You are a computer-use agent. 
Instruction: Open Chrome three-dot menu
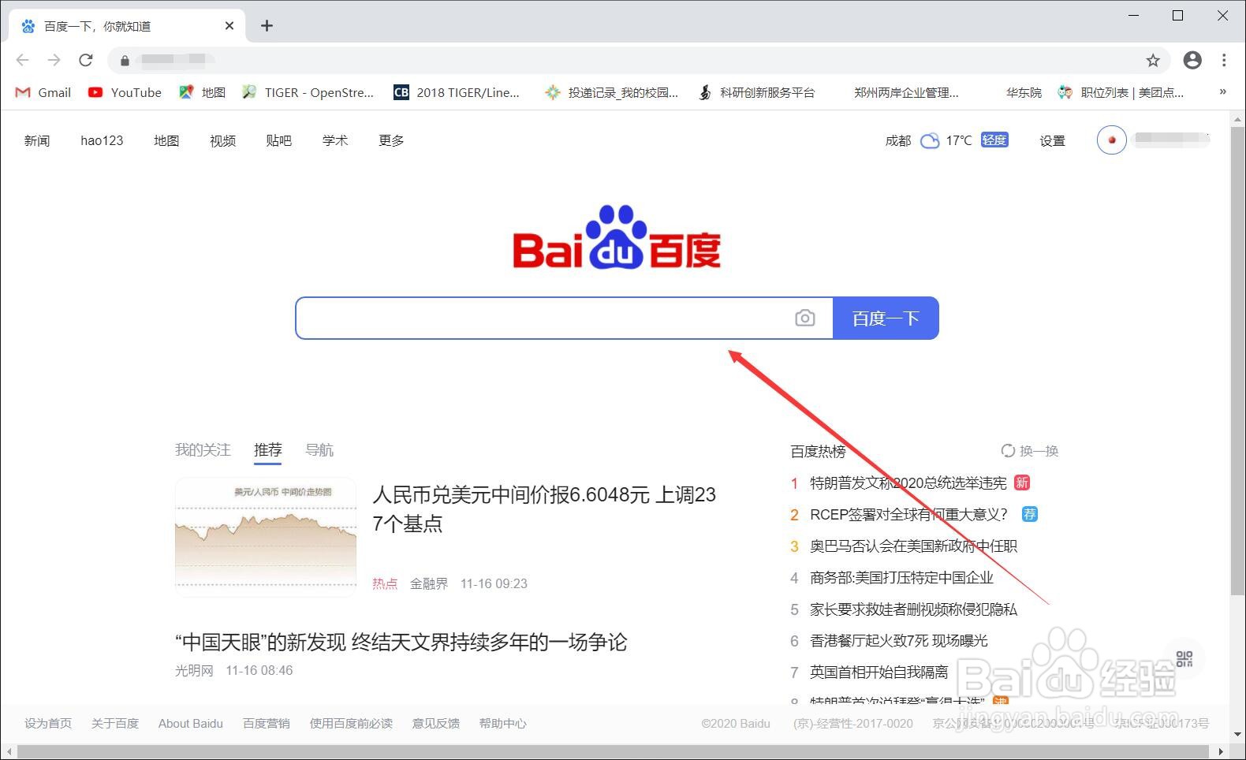(1224, 60)
